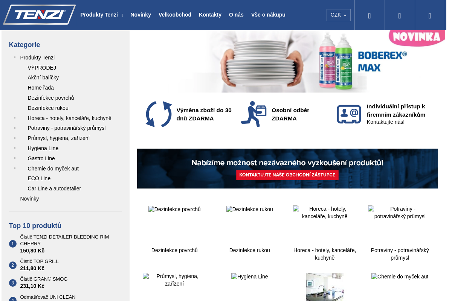Click the Kategorie sidebar heading
This screenshot has height=301, width=452.
click(x=24, y=45)
